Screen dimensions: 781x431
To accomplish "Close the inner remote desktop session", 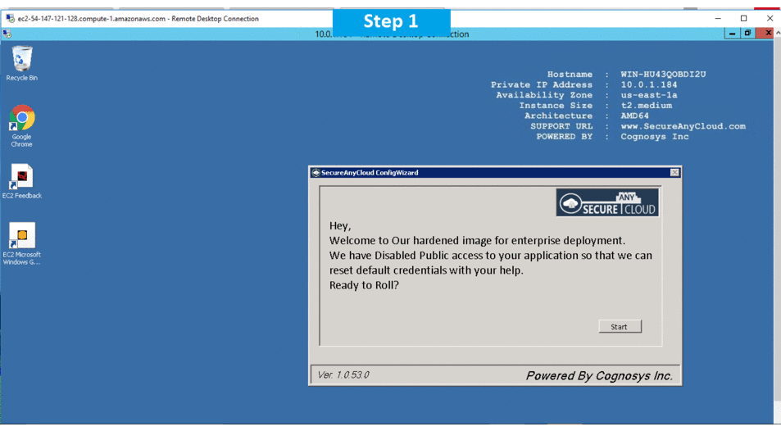I will pyautogui.click(x=768, y=34).
